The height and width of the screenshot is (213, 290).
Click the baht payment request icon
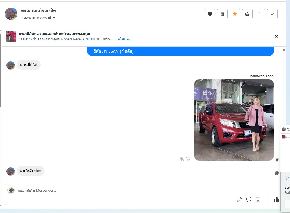(x=267, y=199)
